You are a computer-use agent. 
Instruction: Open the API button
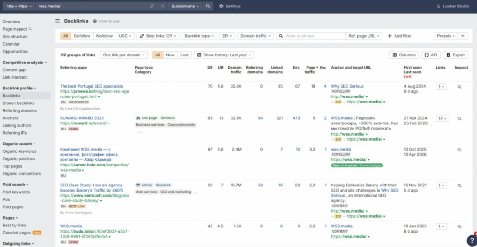click(x=431, y=55)
